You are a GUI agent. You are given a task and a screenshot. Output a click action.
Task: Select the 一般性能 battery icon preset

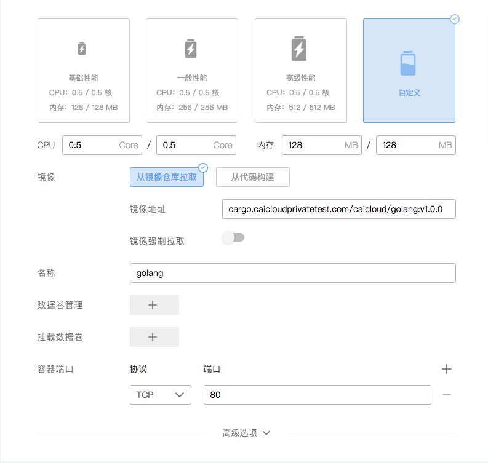tap(191, 49)
